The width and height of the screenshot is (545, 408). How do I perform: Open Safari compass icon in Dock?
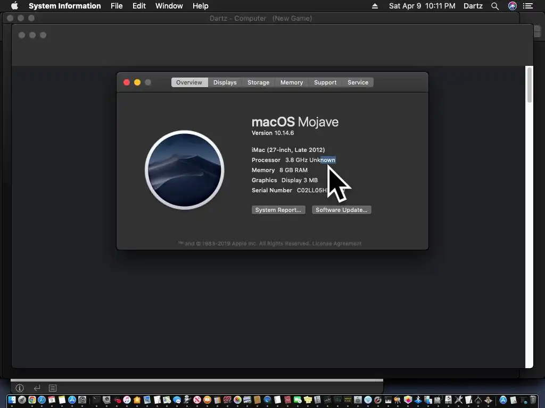(x=42, y=399)
